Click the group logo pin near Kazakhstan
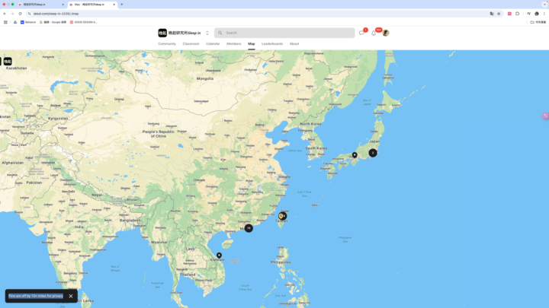 pos(8,62)
